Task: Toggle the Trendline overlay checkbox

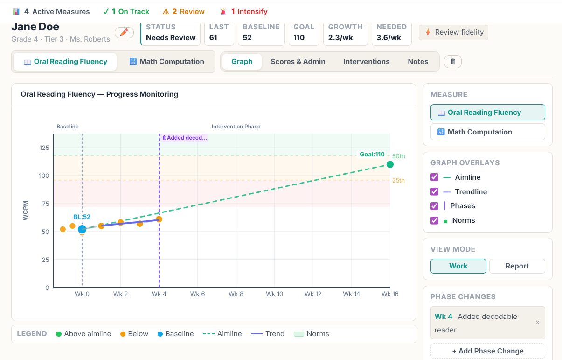Action: pos(434,191)
